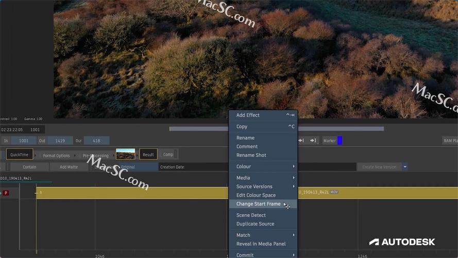Click Create New Version
Image resolution: width=458 pixels, height=258 pixels.
point(379,167)
